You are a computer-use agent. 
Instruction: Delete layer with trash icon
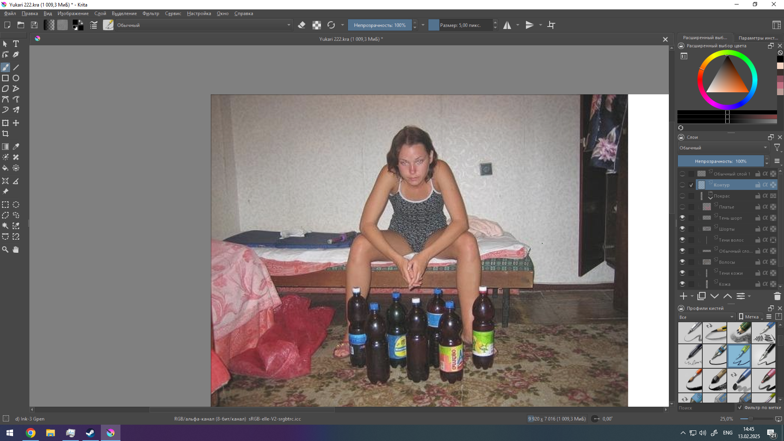click(777, 296)
